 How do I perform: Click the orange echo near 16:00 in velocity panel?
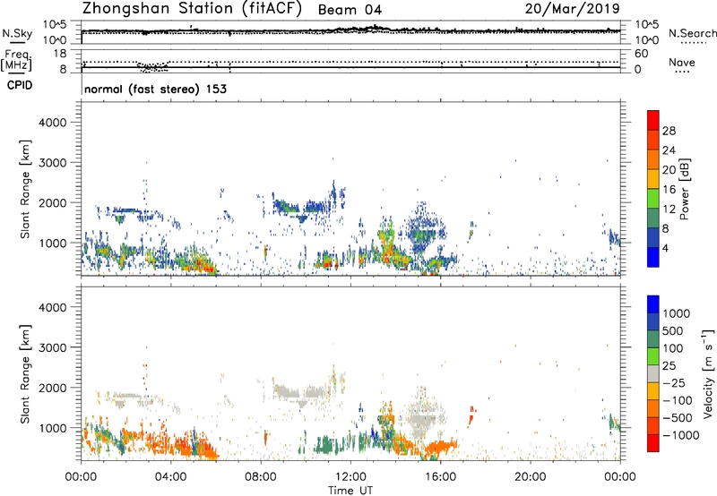[443, 446]
